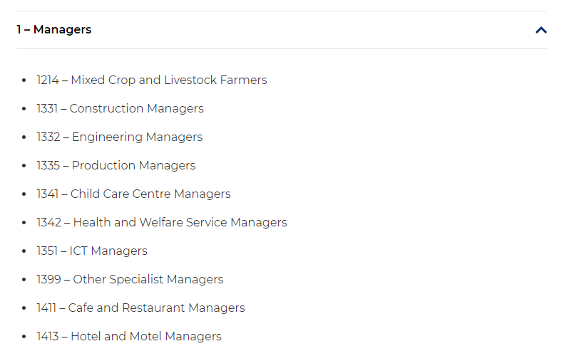This screenshot has width=564, height=356.
Task: Select 1214 – Mixed Crop and Livestock Farmers
Action: (152, 80)
